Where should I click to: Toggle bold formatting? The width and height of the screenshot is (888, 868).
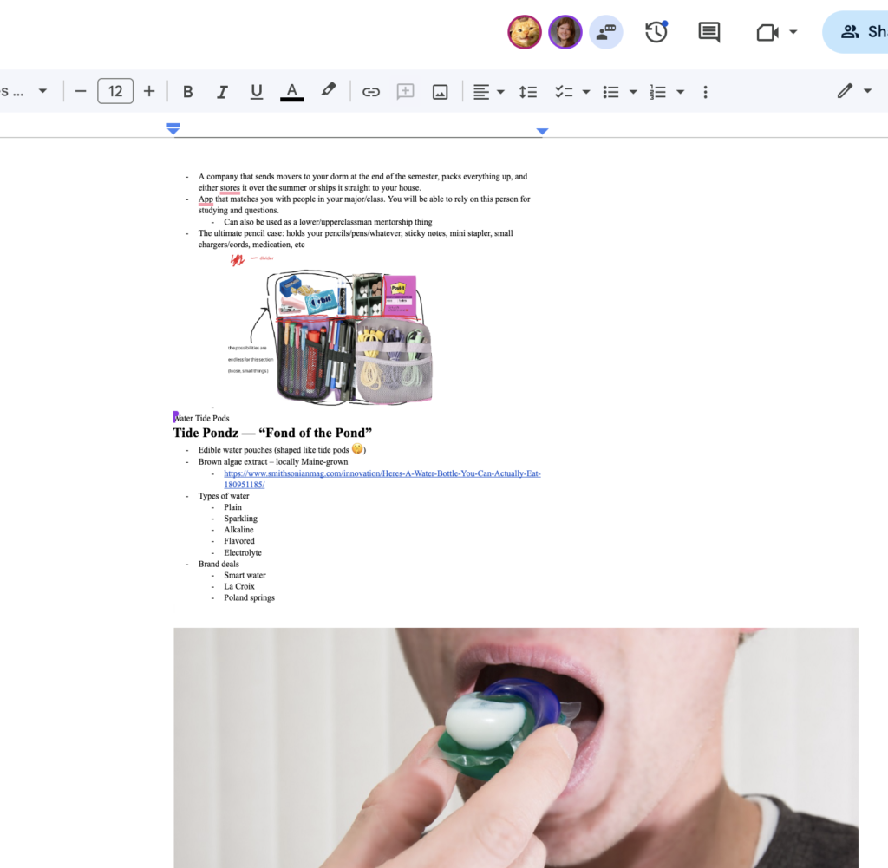tap(188, 92)
